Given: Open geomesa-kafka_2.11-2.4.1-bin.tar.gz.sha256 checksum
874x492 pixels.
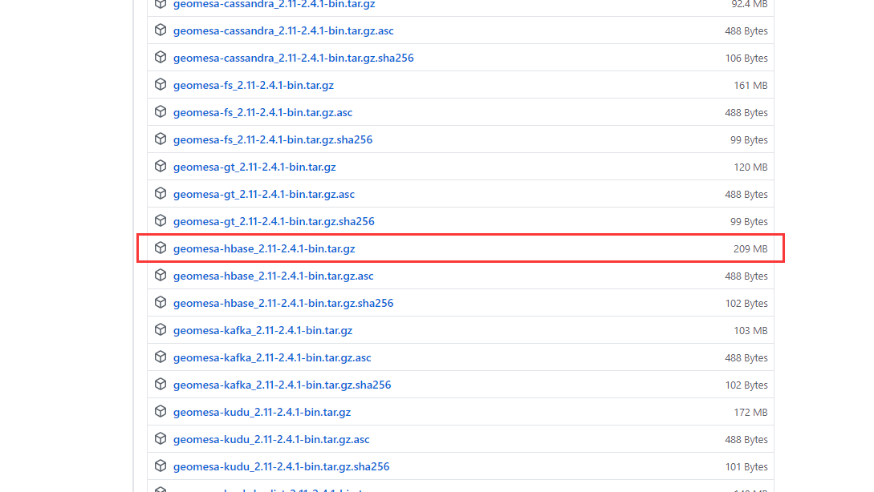Looking at the screenshot, I should click(x=282, y=385).
